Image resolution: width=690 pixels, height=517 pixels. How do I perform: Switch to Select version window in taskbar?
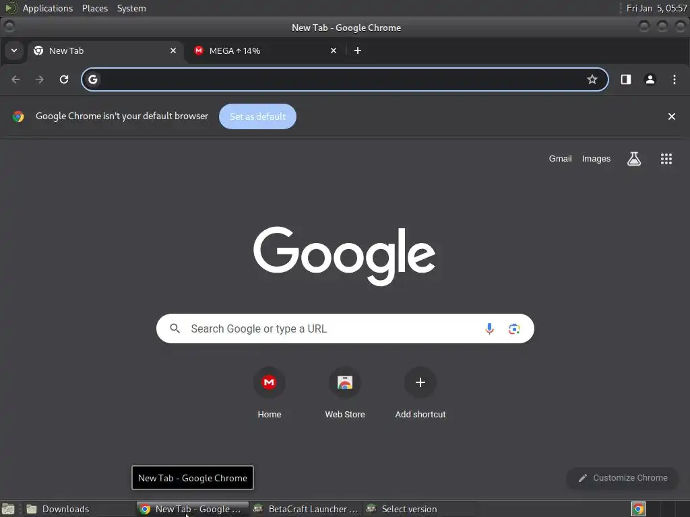click(x=419, y=509)
